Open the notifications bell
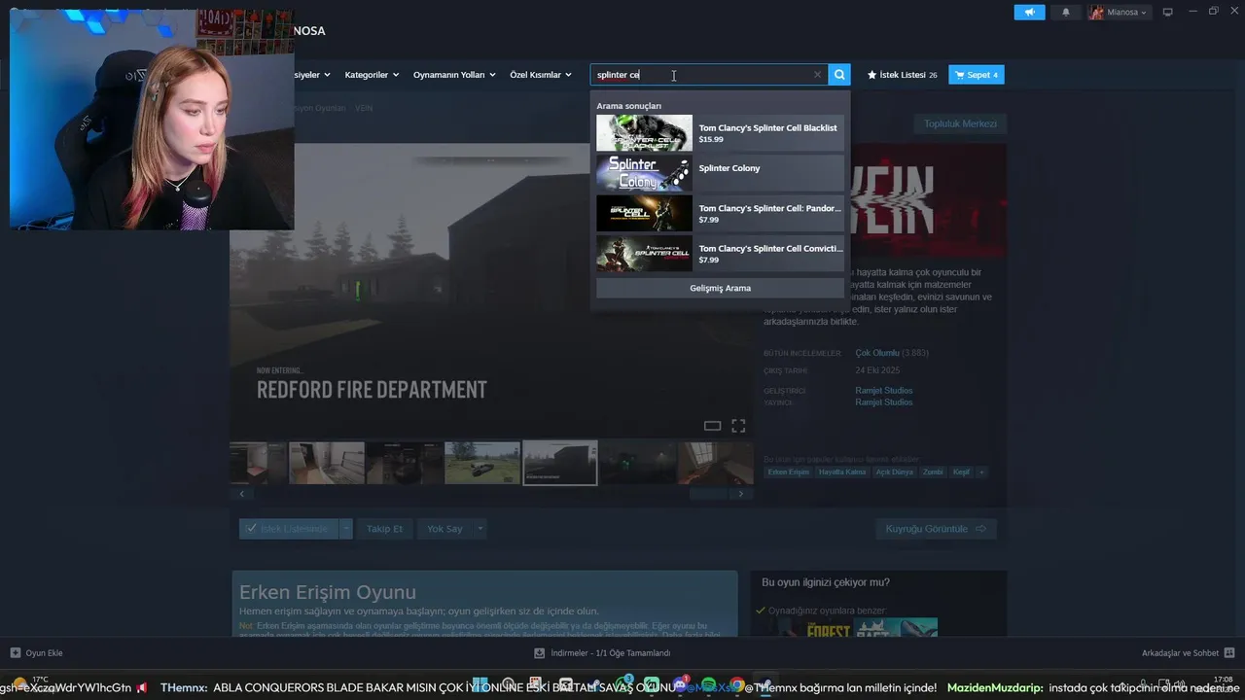 pos(1065,13)
